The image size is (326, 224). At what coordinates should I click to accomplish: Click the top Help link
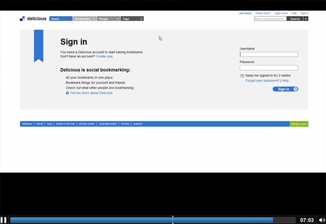click(x=294, y=13)
